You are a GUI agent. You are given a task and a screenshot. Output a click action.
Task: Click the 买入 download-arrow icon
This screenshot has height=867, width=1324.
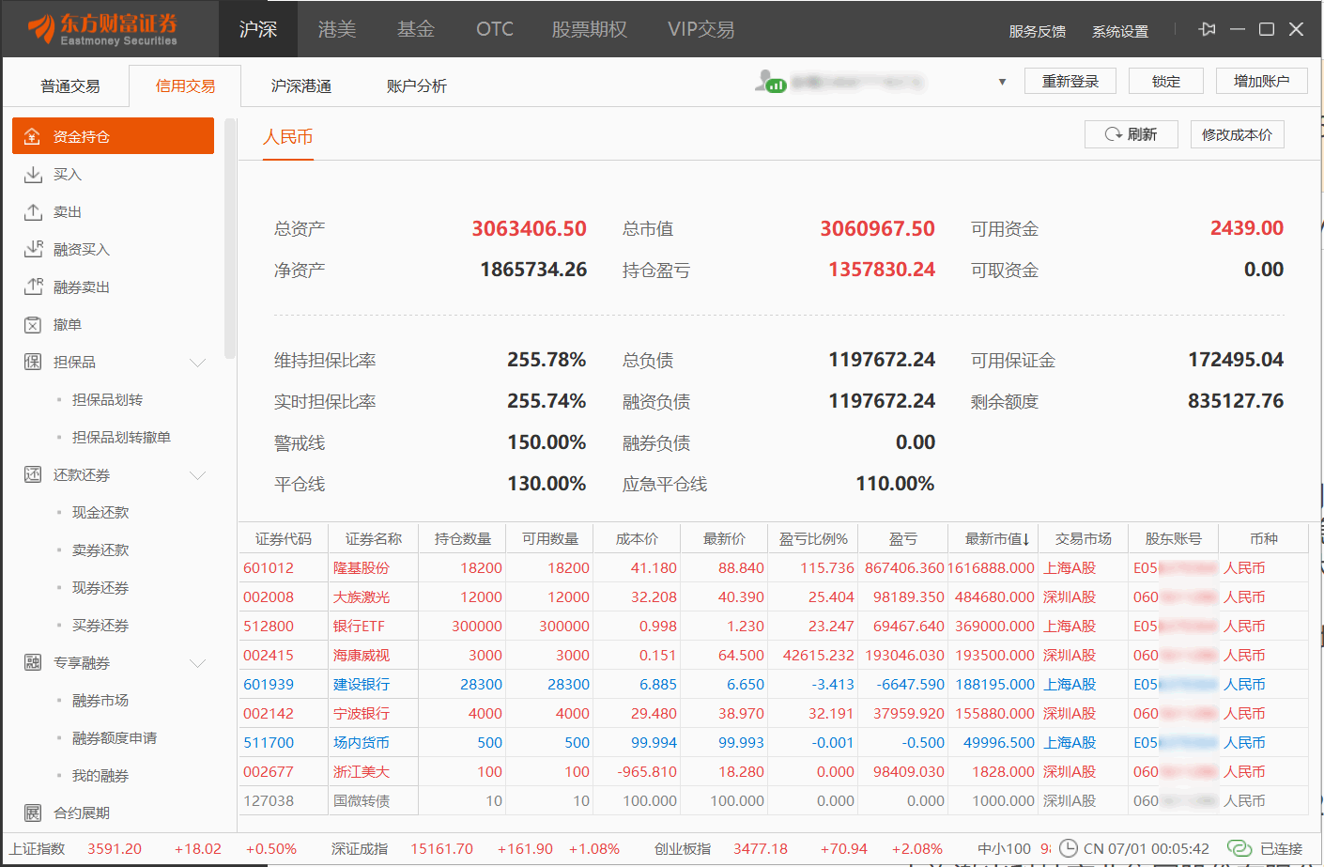[33, 174]
